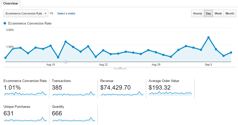Expand the annotations drawer arrow below the chart
238x125 pixels.
120,68
